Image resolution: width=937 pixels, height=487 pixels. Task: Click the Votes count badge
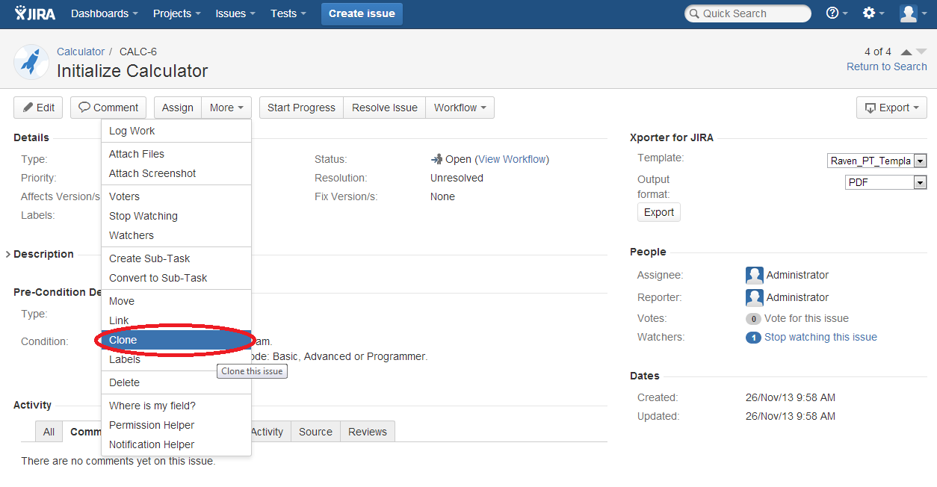click(x=753, y=319)
